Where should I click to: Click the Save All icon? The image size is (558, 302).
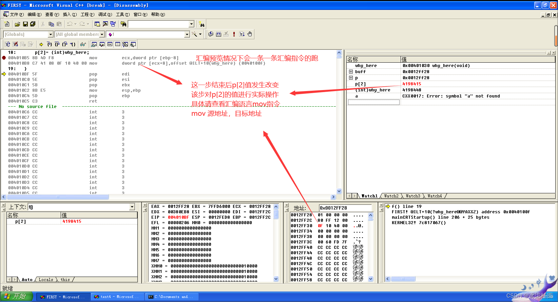click(33, 24)
